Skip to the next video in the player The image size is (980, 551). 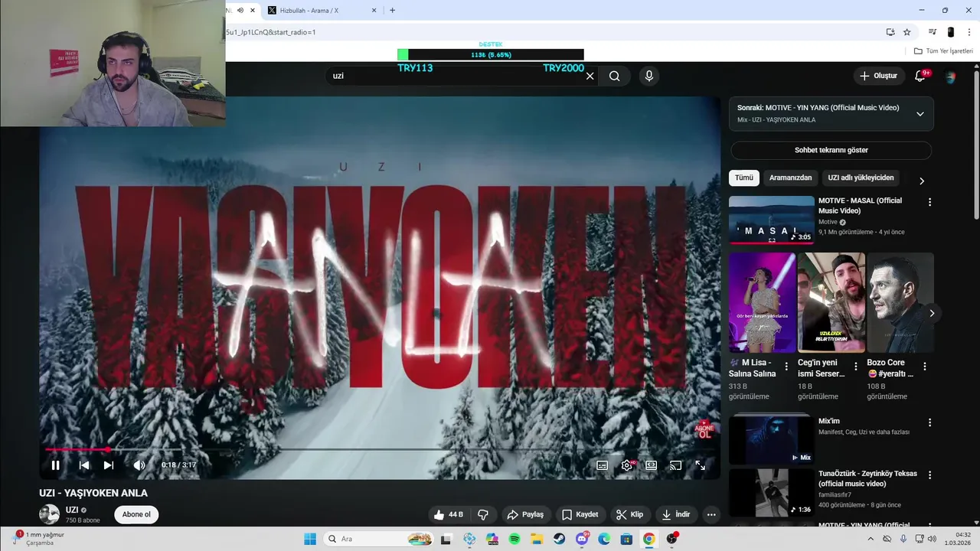coord(109,465)
